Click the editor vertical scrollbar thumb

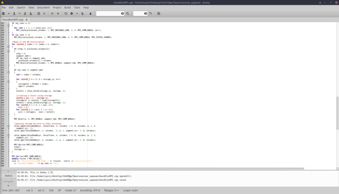pos(337,113)
